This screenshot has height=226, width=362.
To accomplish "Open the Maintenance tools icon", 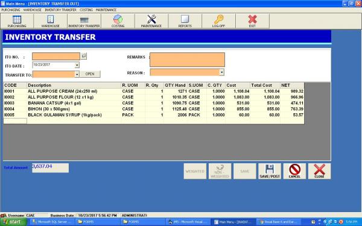I will tap(151, 21).
